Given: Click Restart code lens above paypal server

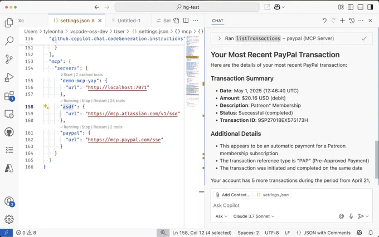Looking at the screenshot, I should 100,127.
